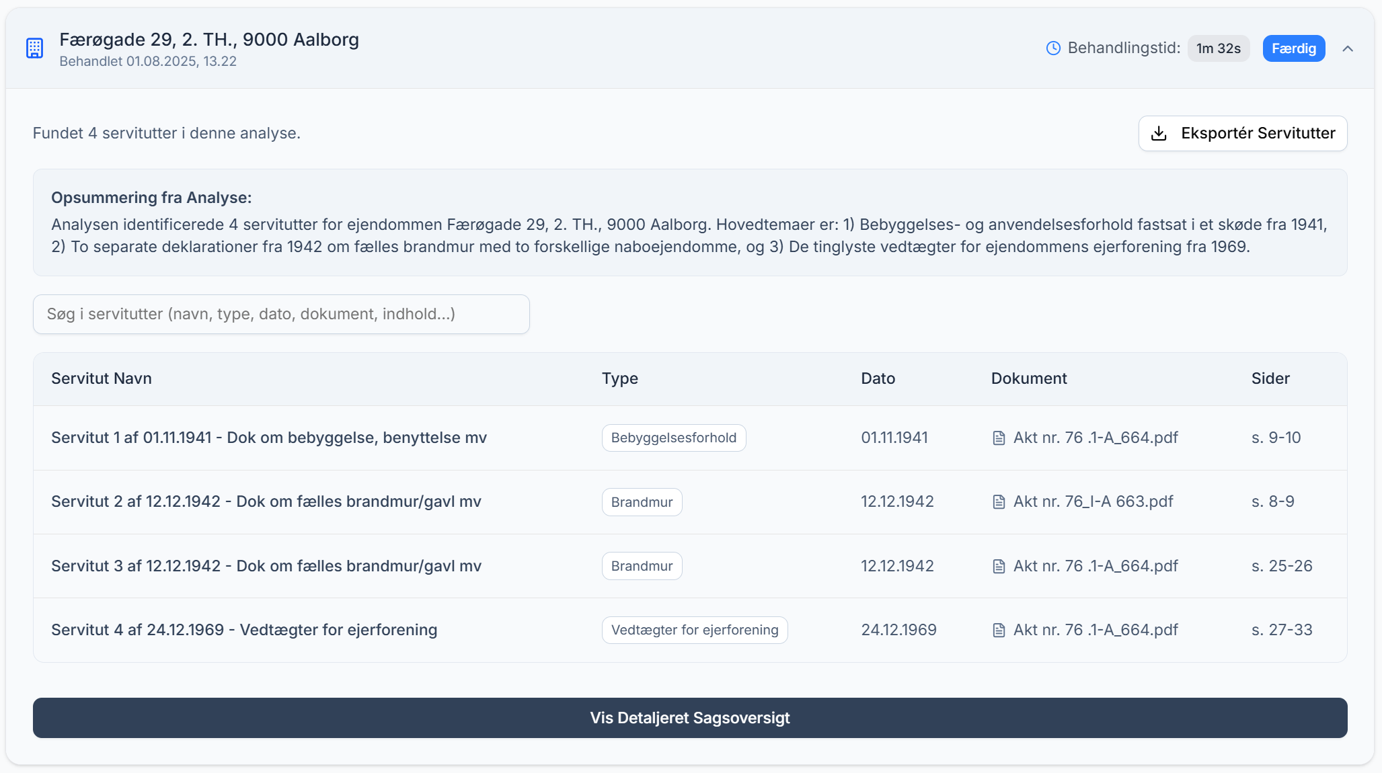Click the Færdig status badge
The width and height of the screenshot is (1382, 773).
[x=1293, y=48]
